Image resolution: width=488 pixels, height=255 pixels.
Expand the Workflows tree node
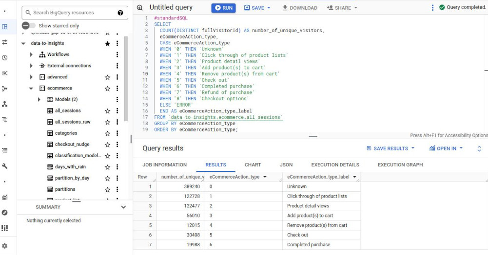[x=32, y=55]
